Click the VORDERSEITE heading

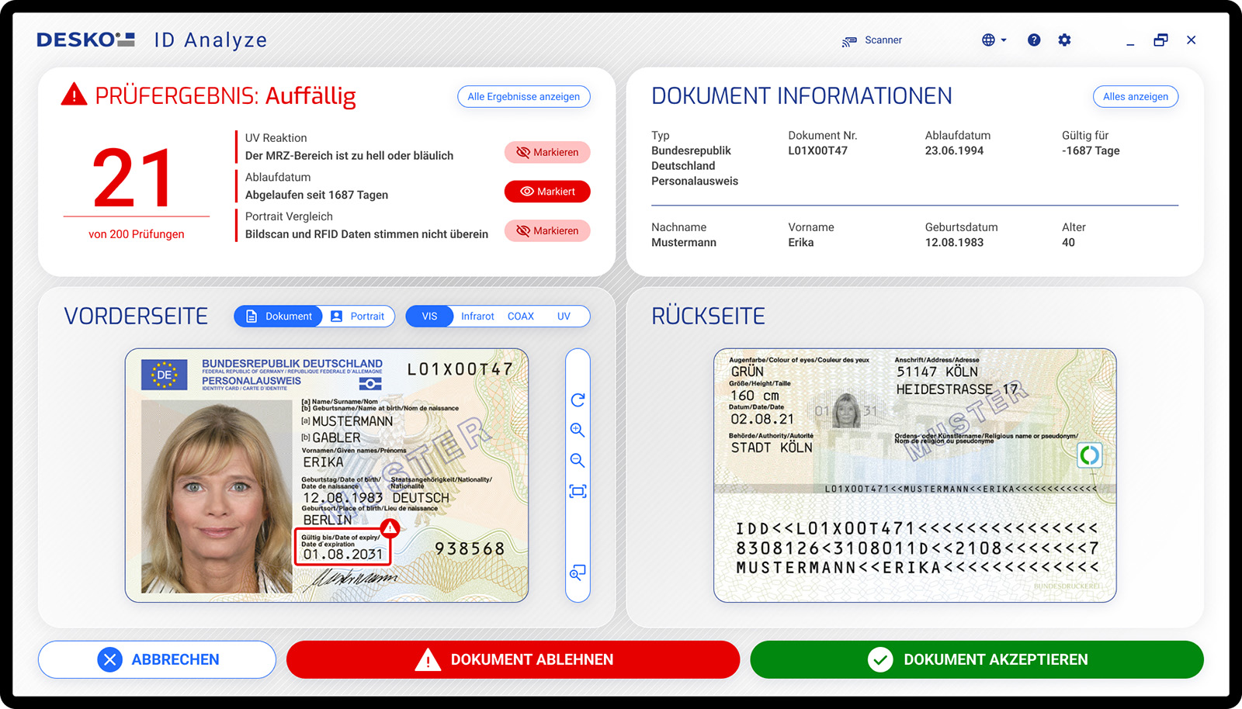click(x=136, y=316)
